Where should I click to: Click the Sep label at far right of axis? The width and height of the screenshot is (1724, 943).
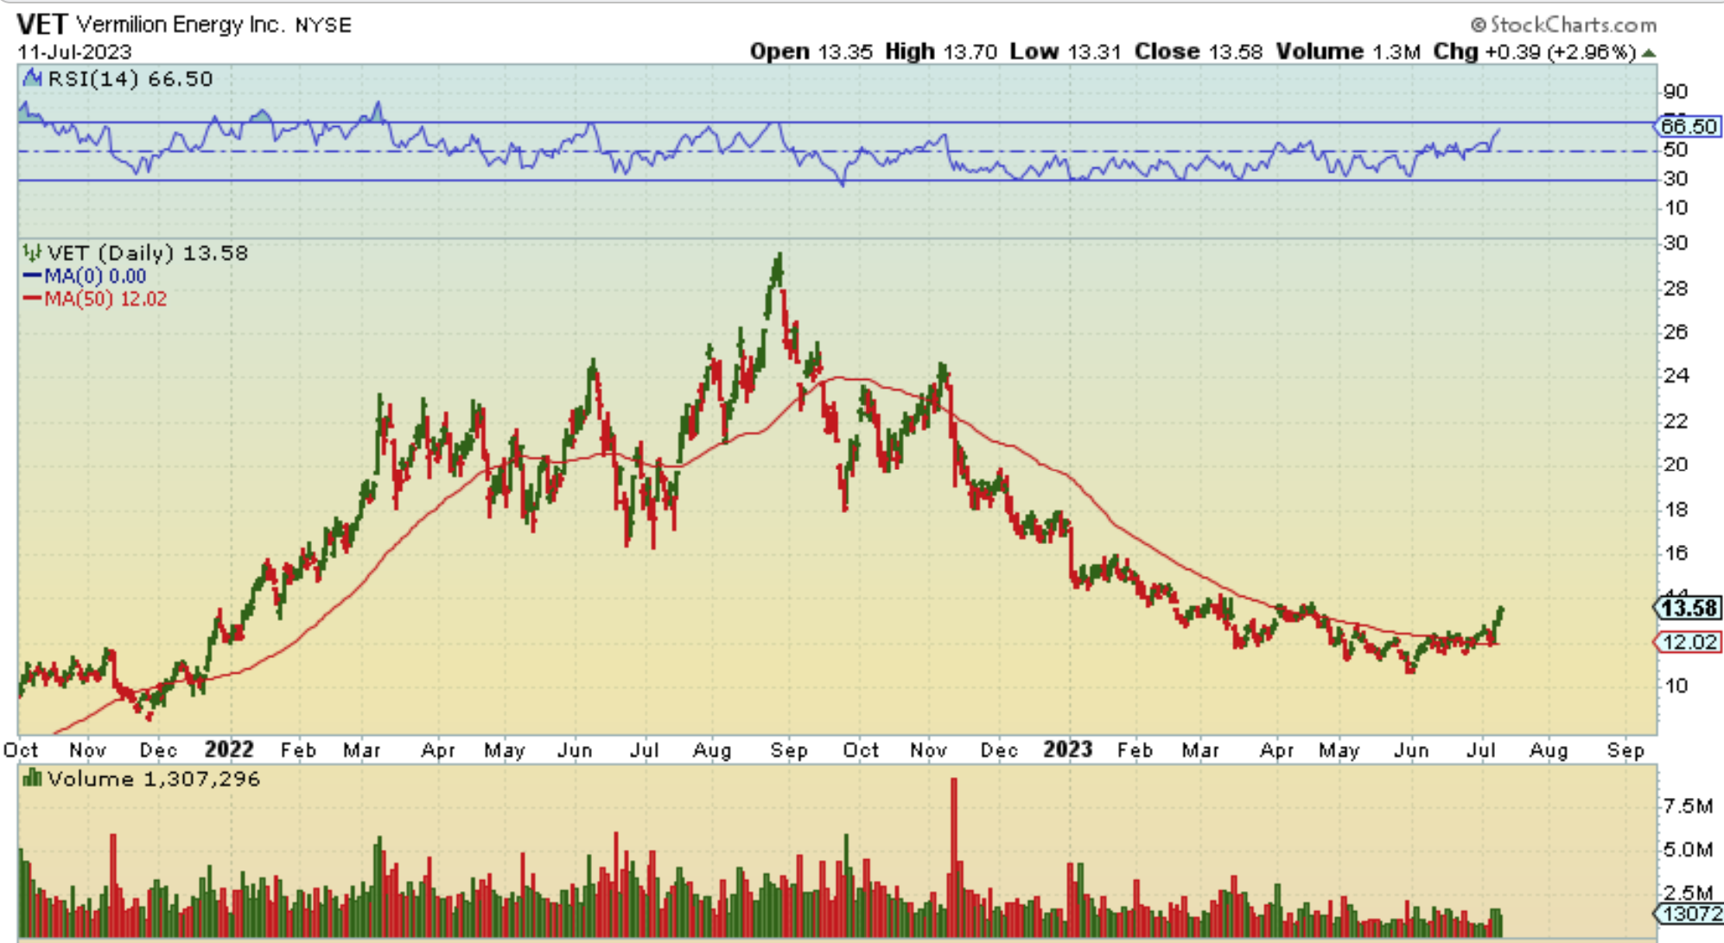pos(1625,750)
